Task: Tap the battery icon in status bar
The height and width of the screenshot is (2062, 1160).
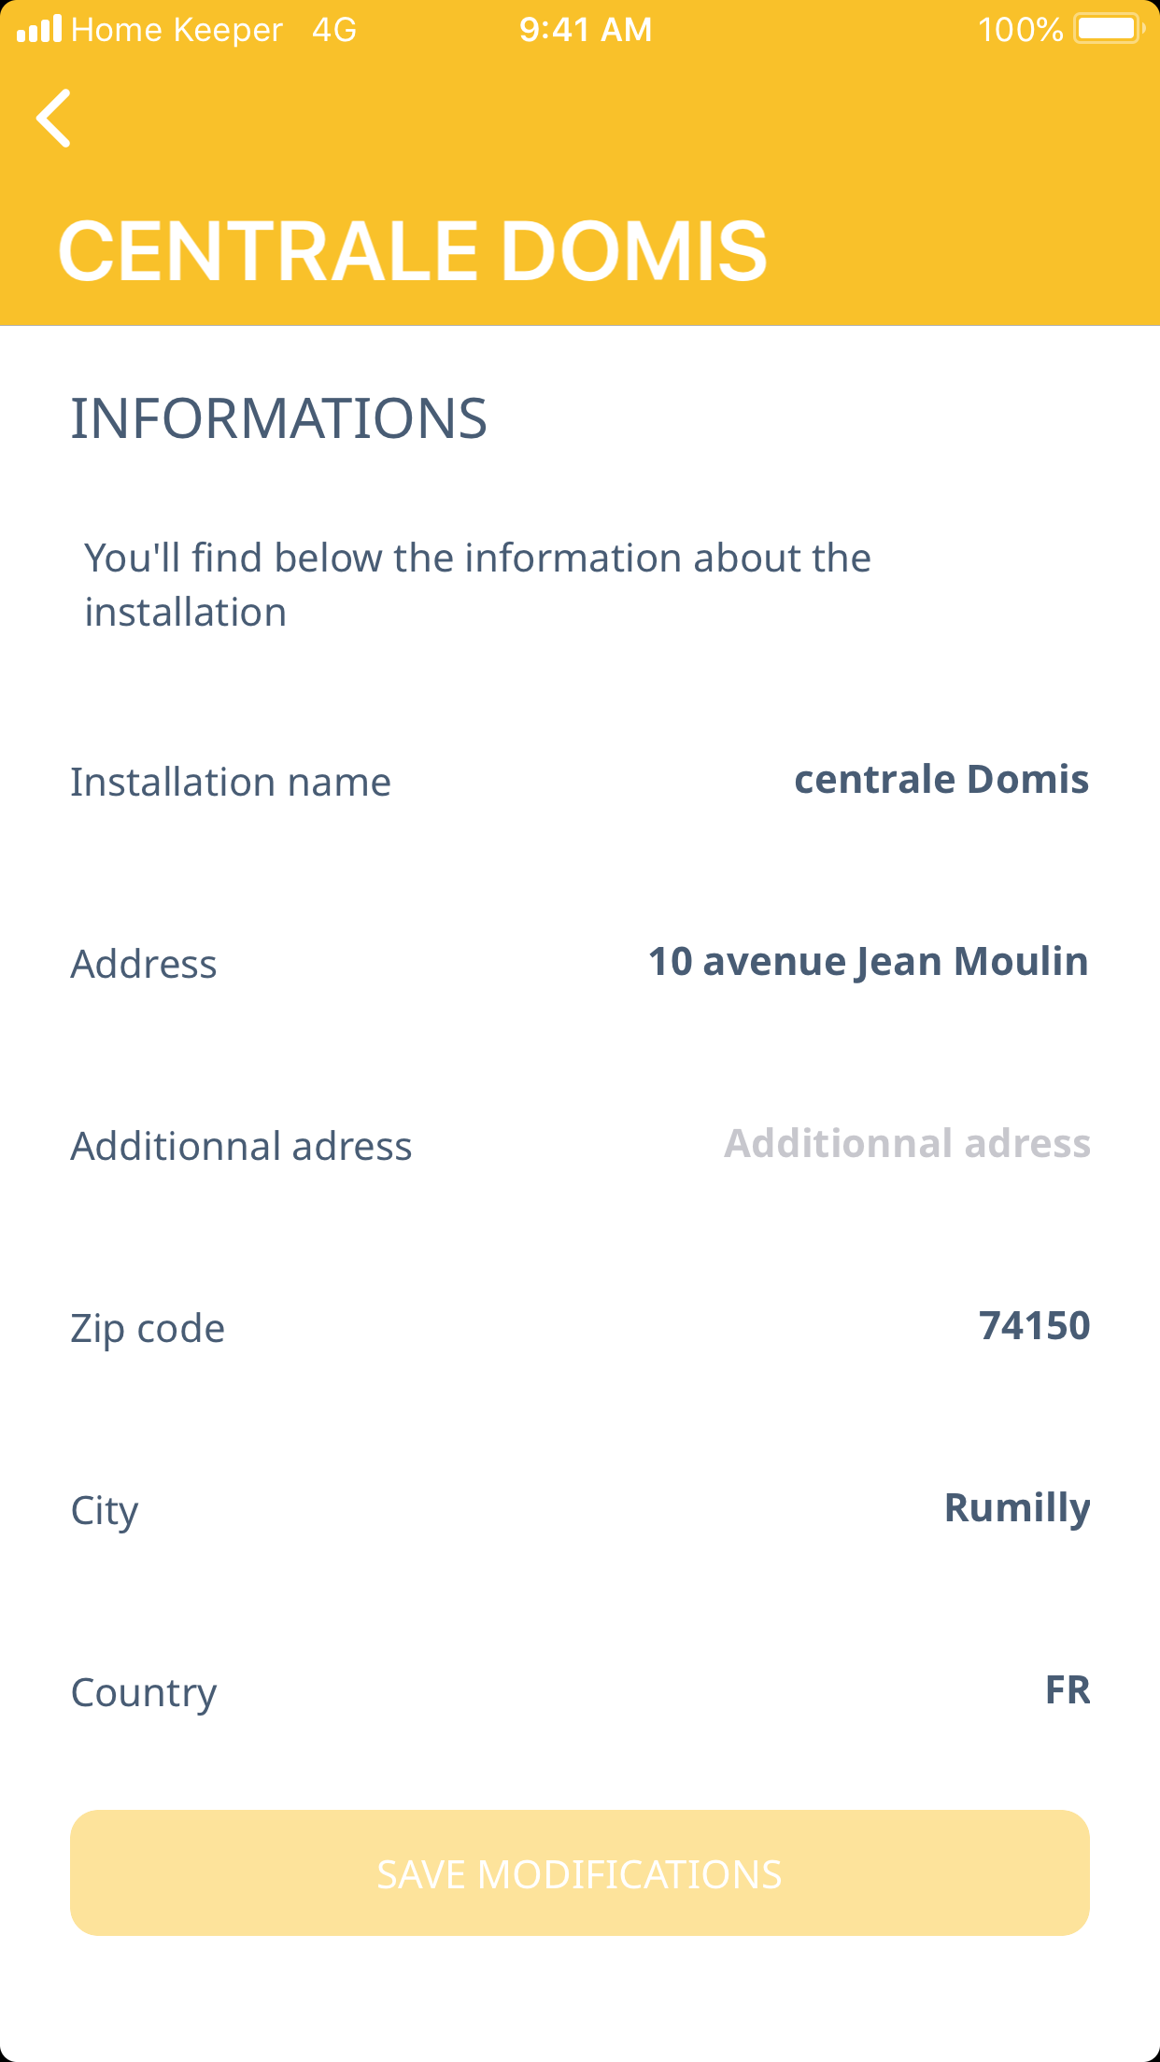Action: tap(1109, 29)
